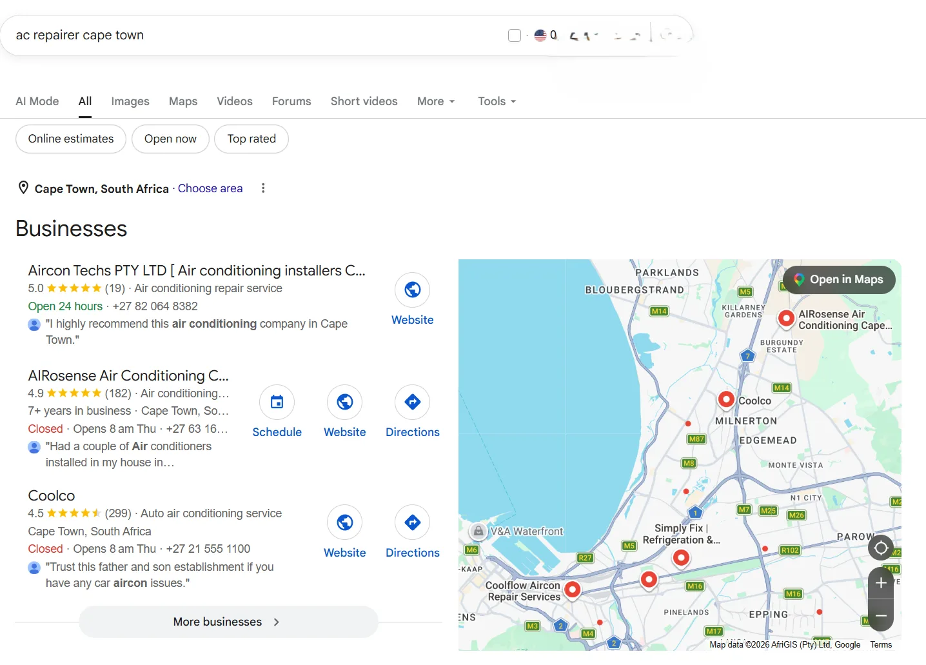Click the Businesses heading

point(71,229)
